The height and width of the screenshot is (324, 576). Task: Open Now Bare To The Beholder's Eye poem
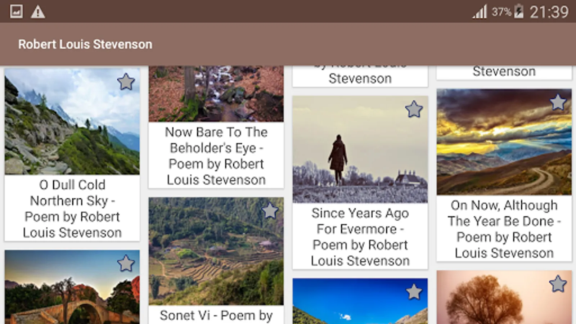pos(216,156)
